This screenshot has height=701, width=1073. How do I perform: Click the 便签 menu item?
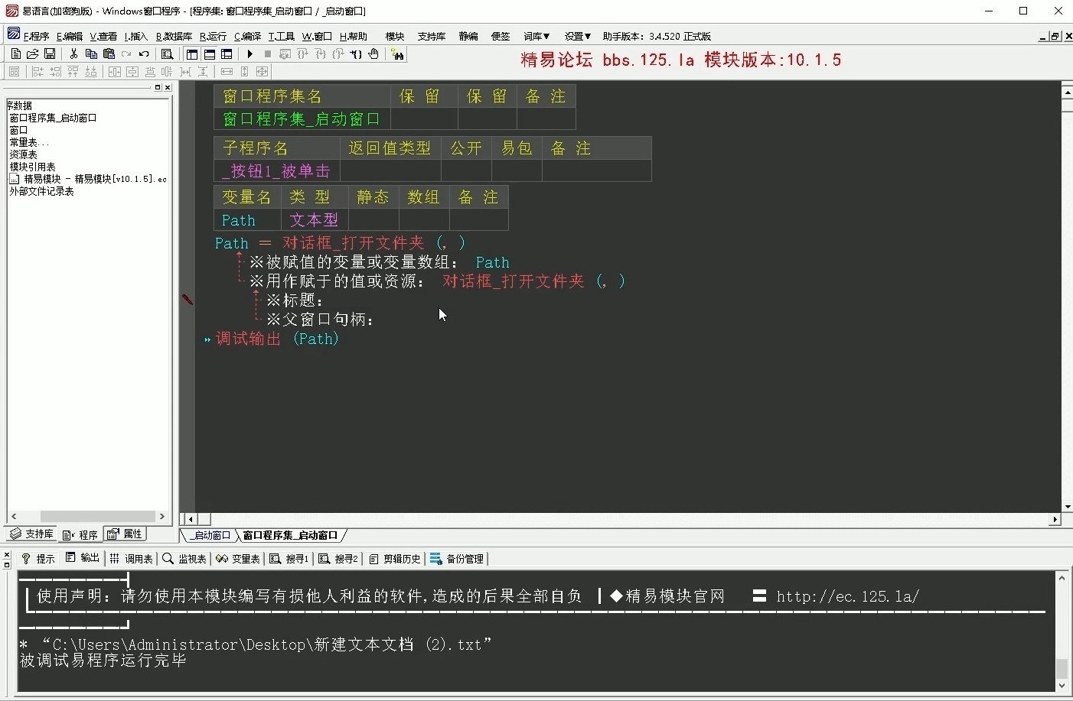pos(501,37)
